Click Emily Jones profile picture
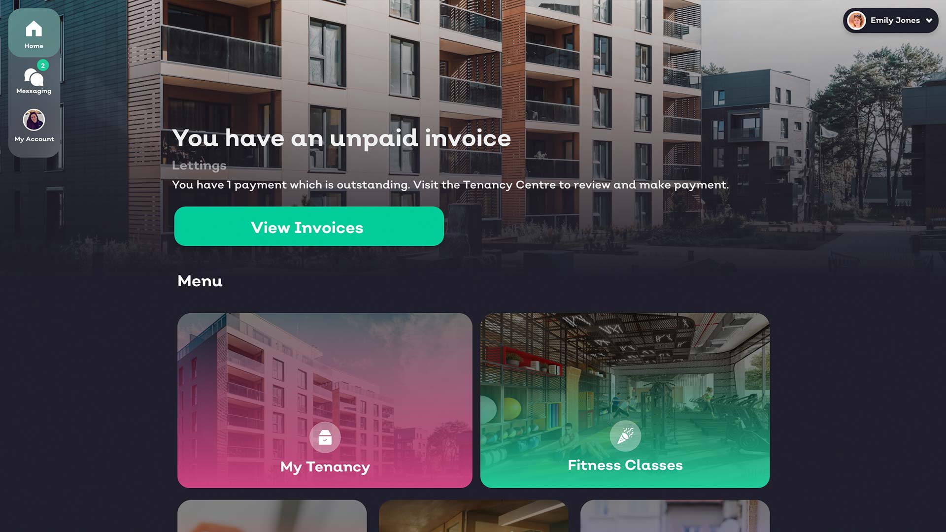This screenshot has width=946, height=532. click(x=857, y=21)
